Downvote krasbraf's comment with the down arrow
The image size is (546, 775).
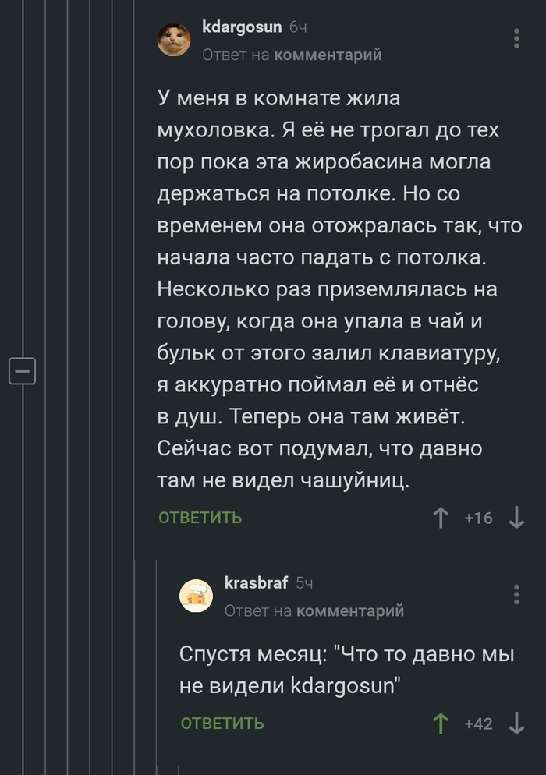tap(516, 724)
